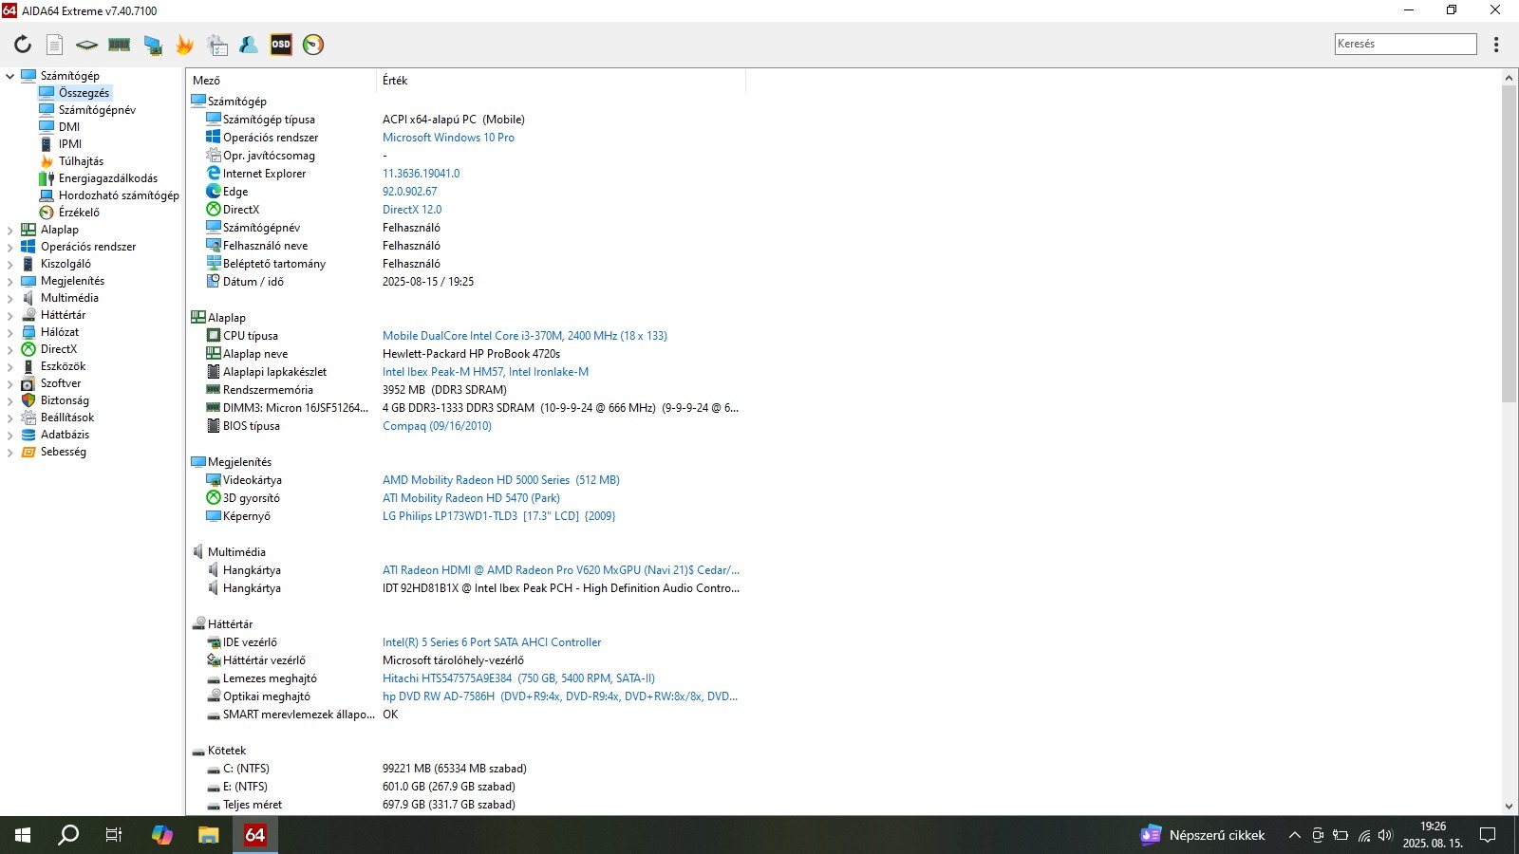The image size is (1519, 854).
Task: Select DMI in the tree
Action: [x=69, y=127]
